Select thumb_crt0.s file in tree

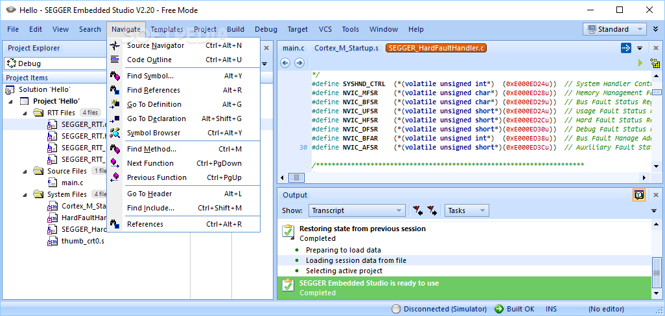pos(82,241)
